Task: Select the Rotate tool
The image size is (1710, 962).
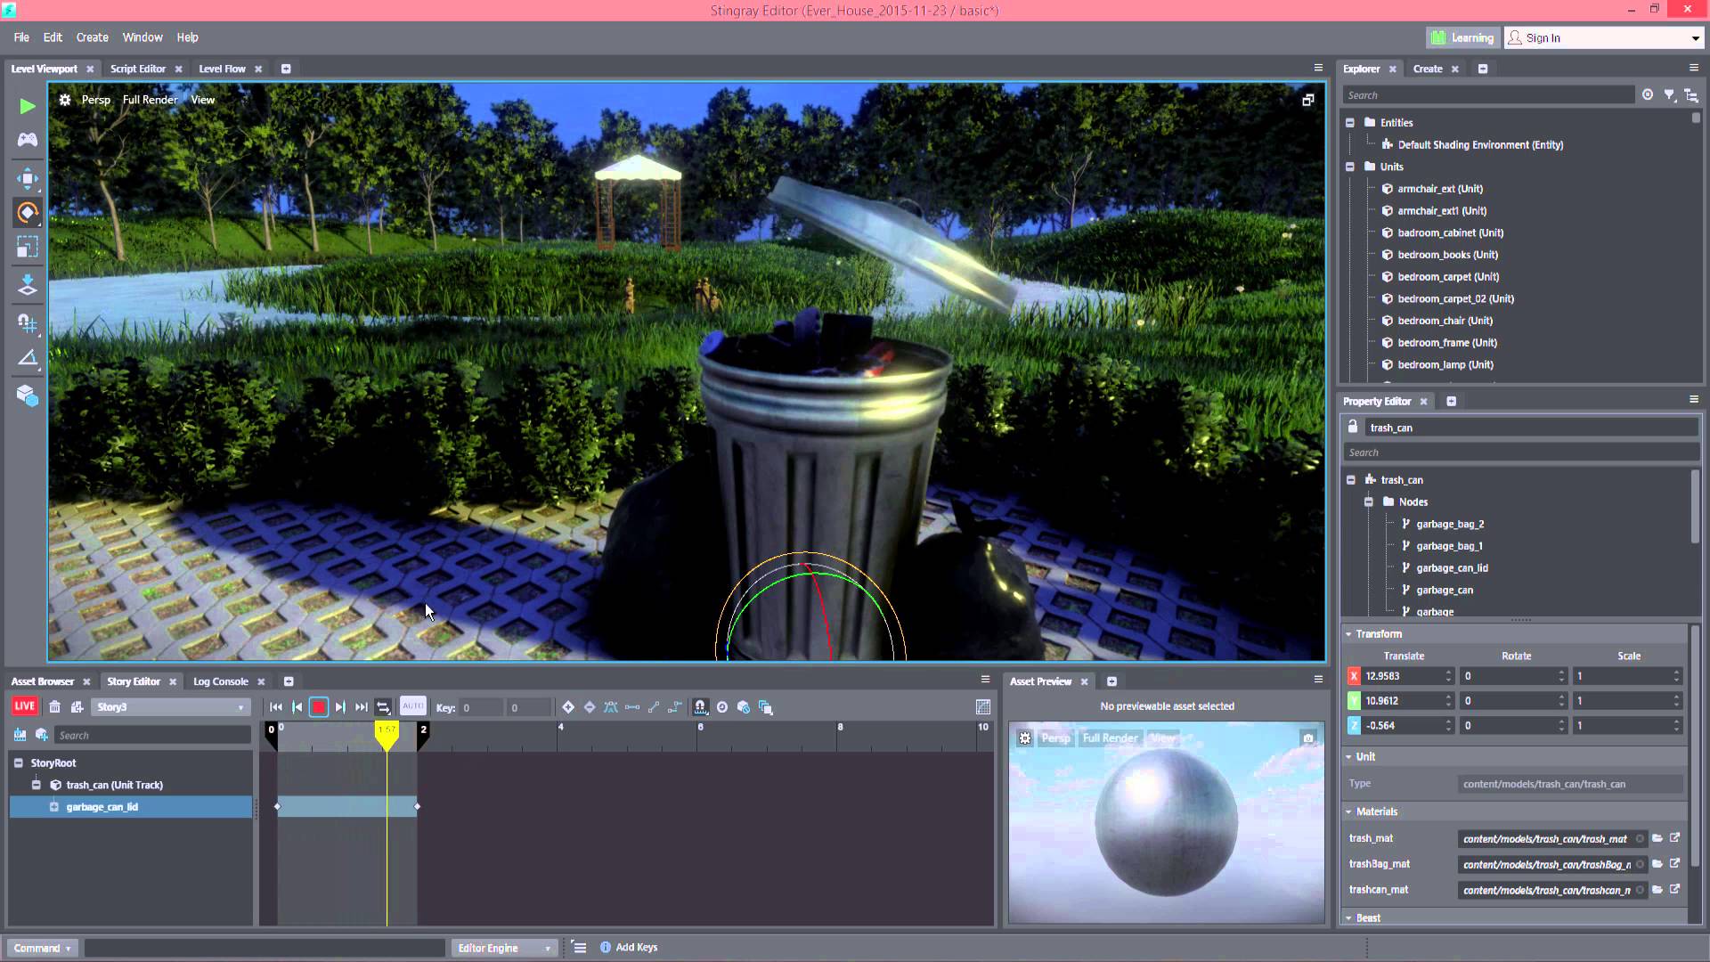Action: coord(27,212)
